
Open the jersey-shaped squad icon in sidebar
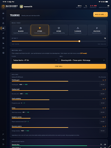[3, 18]
